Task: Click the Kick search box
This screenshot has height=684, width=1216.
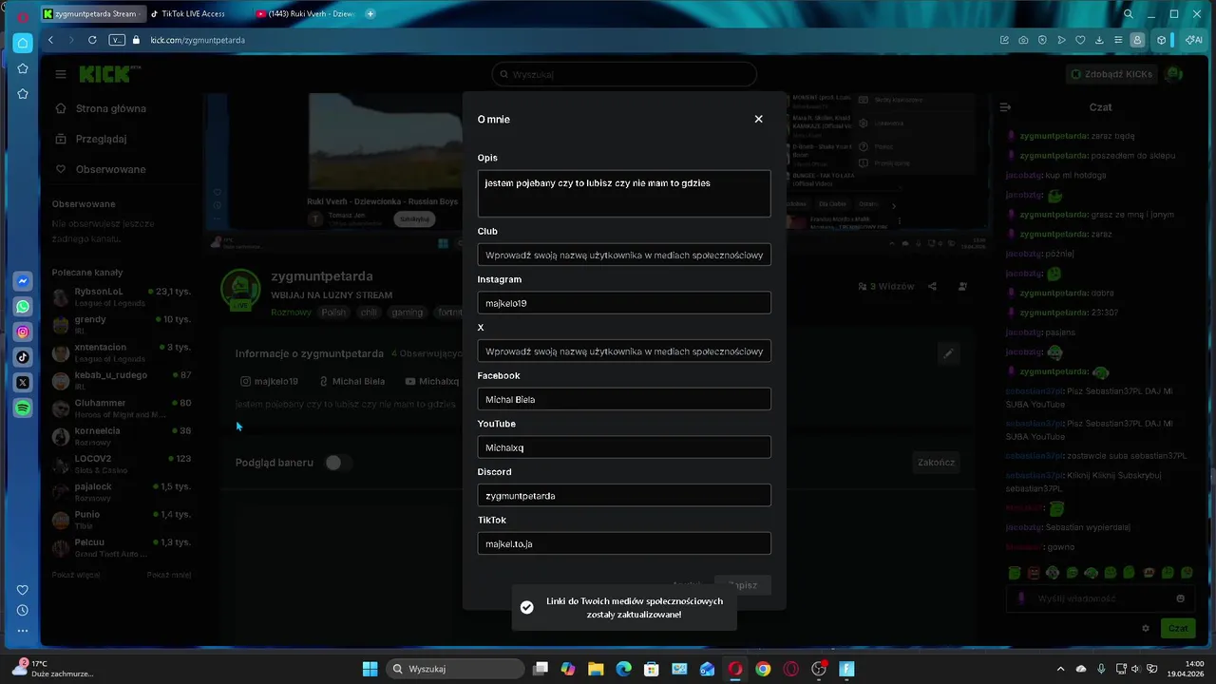Action: pos(624,74)
